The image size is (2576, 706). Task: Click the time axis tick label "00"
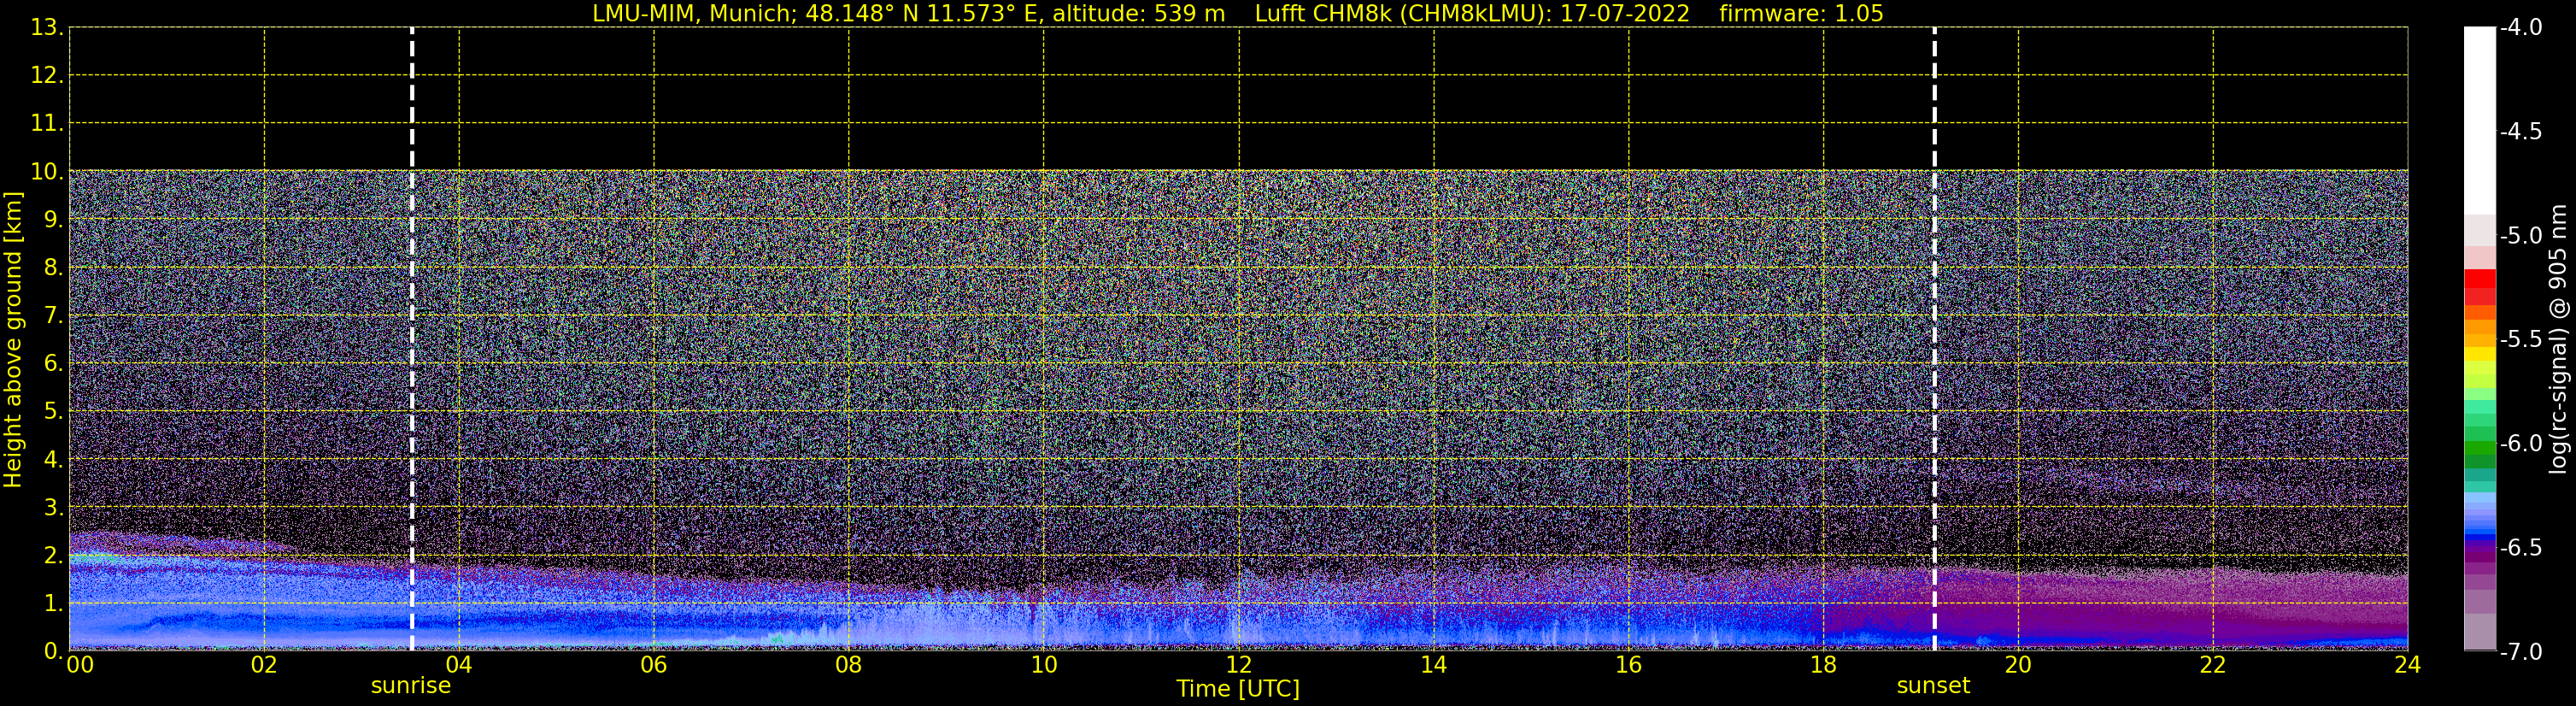click(80, 665)
